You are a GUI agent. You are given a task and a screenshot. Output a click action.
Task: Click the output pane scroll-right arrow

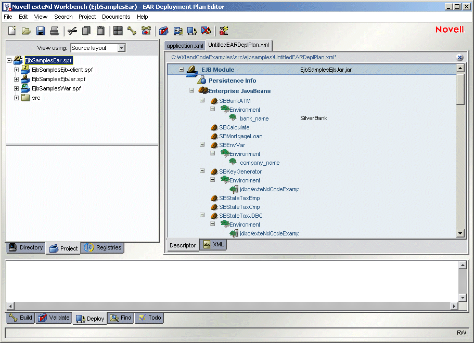pos(454,306)
